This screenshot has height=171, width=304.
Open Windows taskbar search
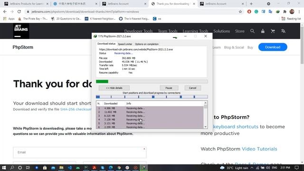(x=12, y=168)
